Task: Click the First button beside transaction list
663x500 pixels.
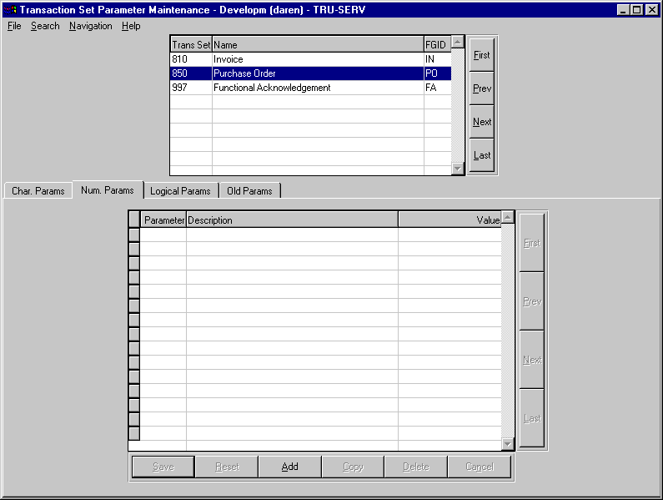Action: click(x=482, y=55)
